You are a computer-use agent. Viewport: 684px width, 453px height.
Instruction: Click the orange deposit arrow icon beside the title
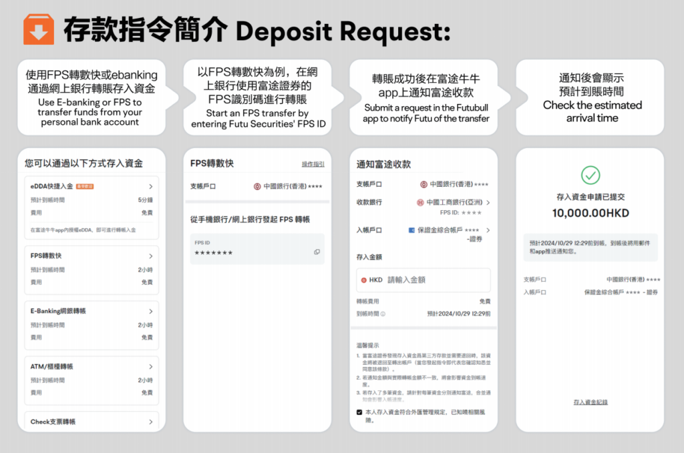[39, 29]
